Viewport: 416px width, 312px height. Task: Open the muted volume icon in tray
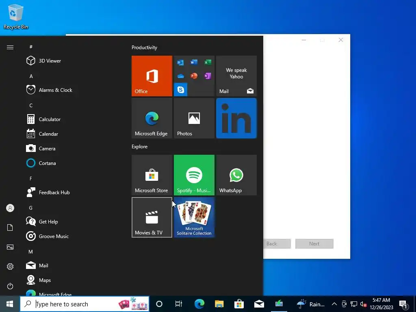pos(363,304)
